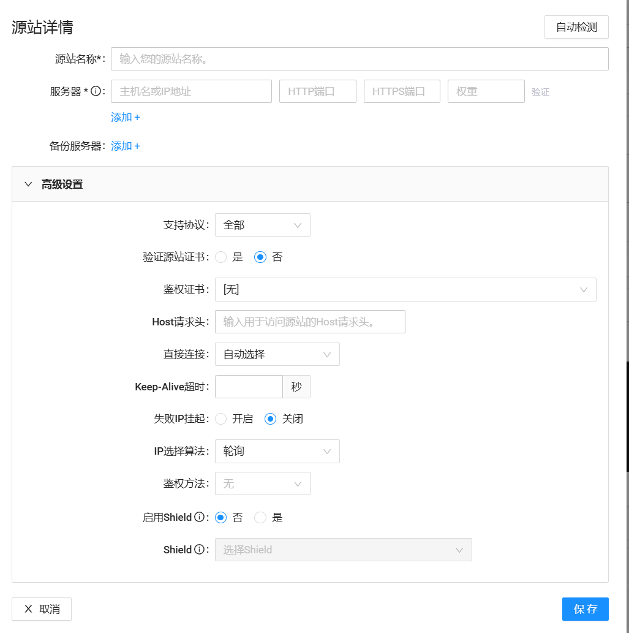Click the 自动检测 button

pyautogui.click(x=576, y=27)
